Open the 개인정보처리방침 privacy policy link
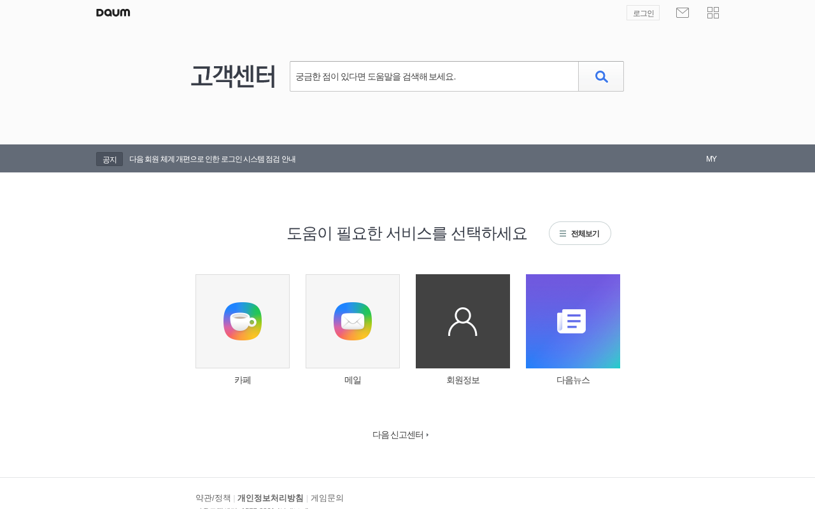 [x=271, y=498]
